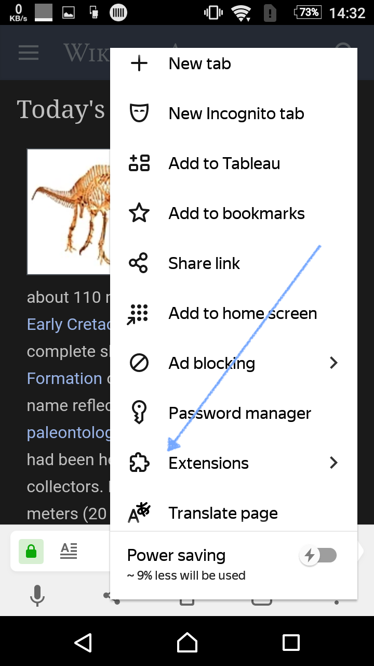Tap the Incognito mask icon
Viewport: 374px width, 666px height.
(139, 113)
